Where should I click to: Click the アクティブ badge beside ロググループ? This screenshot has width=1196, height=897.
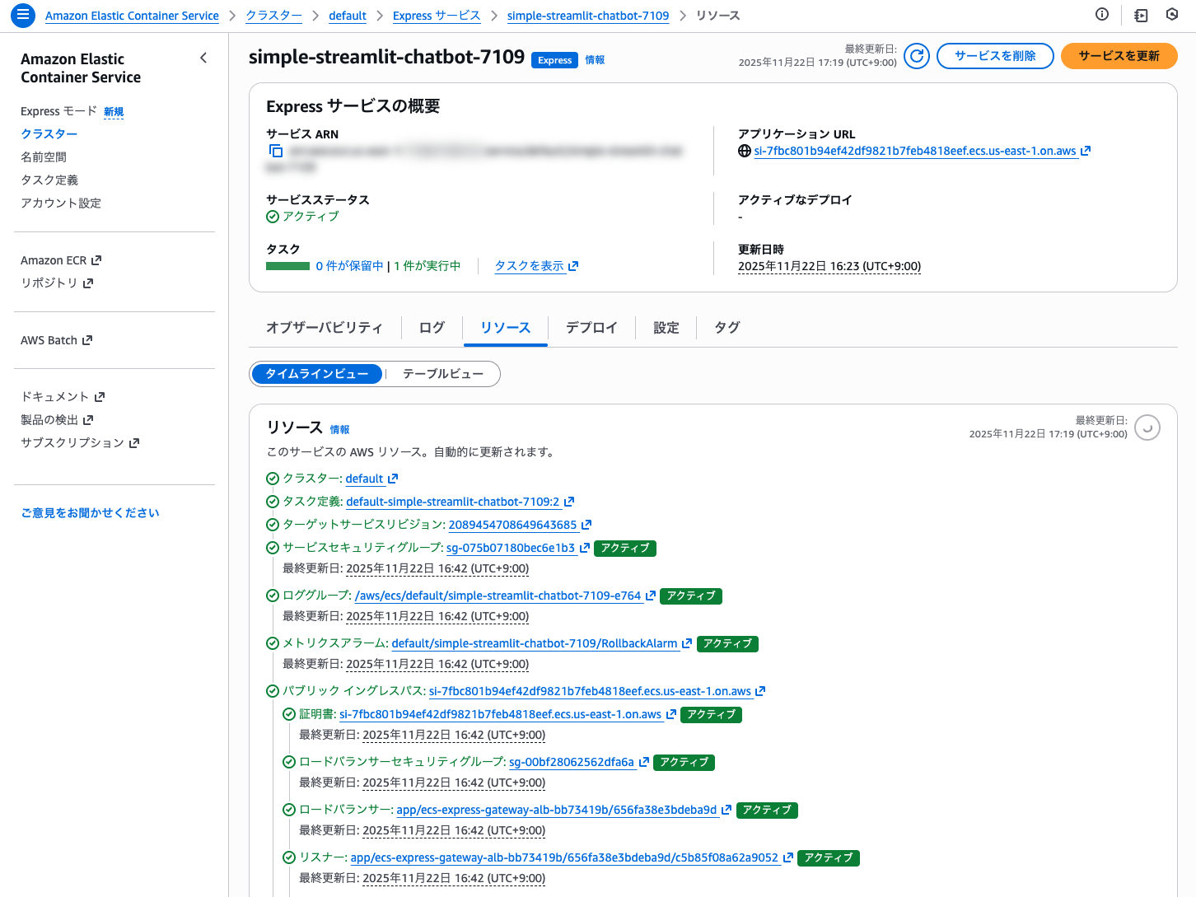point(691,596)
